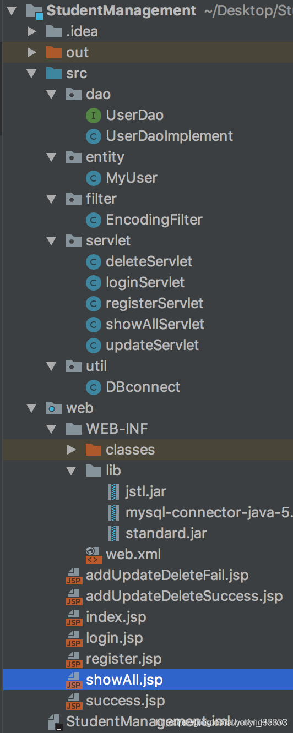Click the jar icon of mysql-connector-java
Screen dimensions: 293x733
pyautogui.click(x=114, y=512)
